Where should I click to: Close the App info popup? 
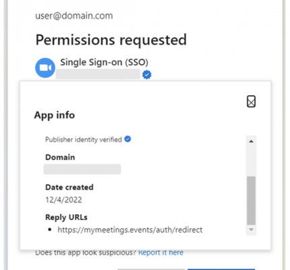[x=251, y=101]
